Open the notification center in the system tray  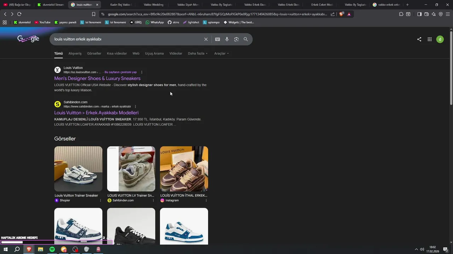446,249
